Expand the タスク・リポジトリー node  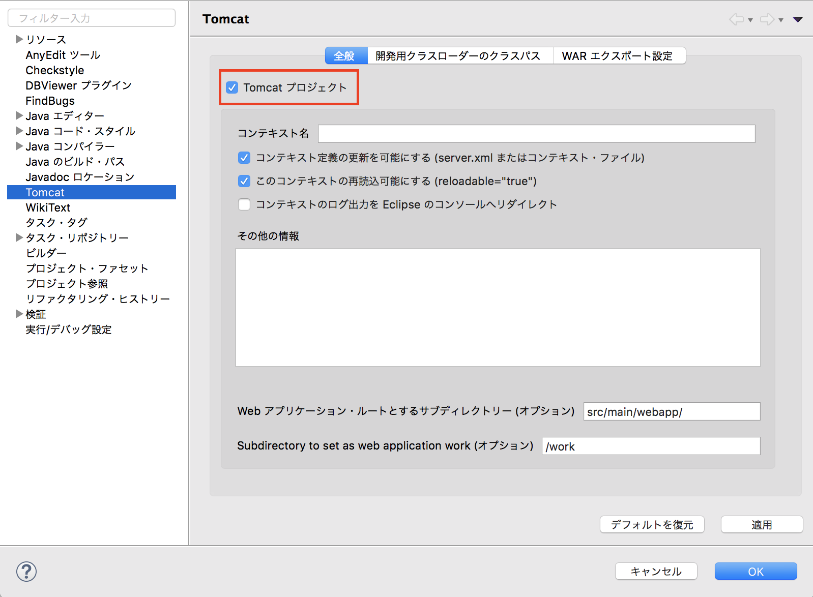tap(19, 237)
